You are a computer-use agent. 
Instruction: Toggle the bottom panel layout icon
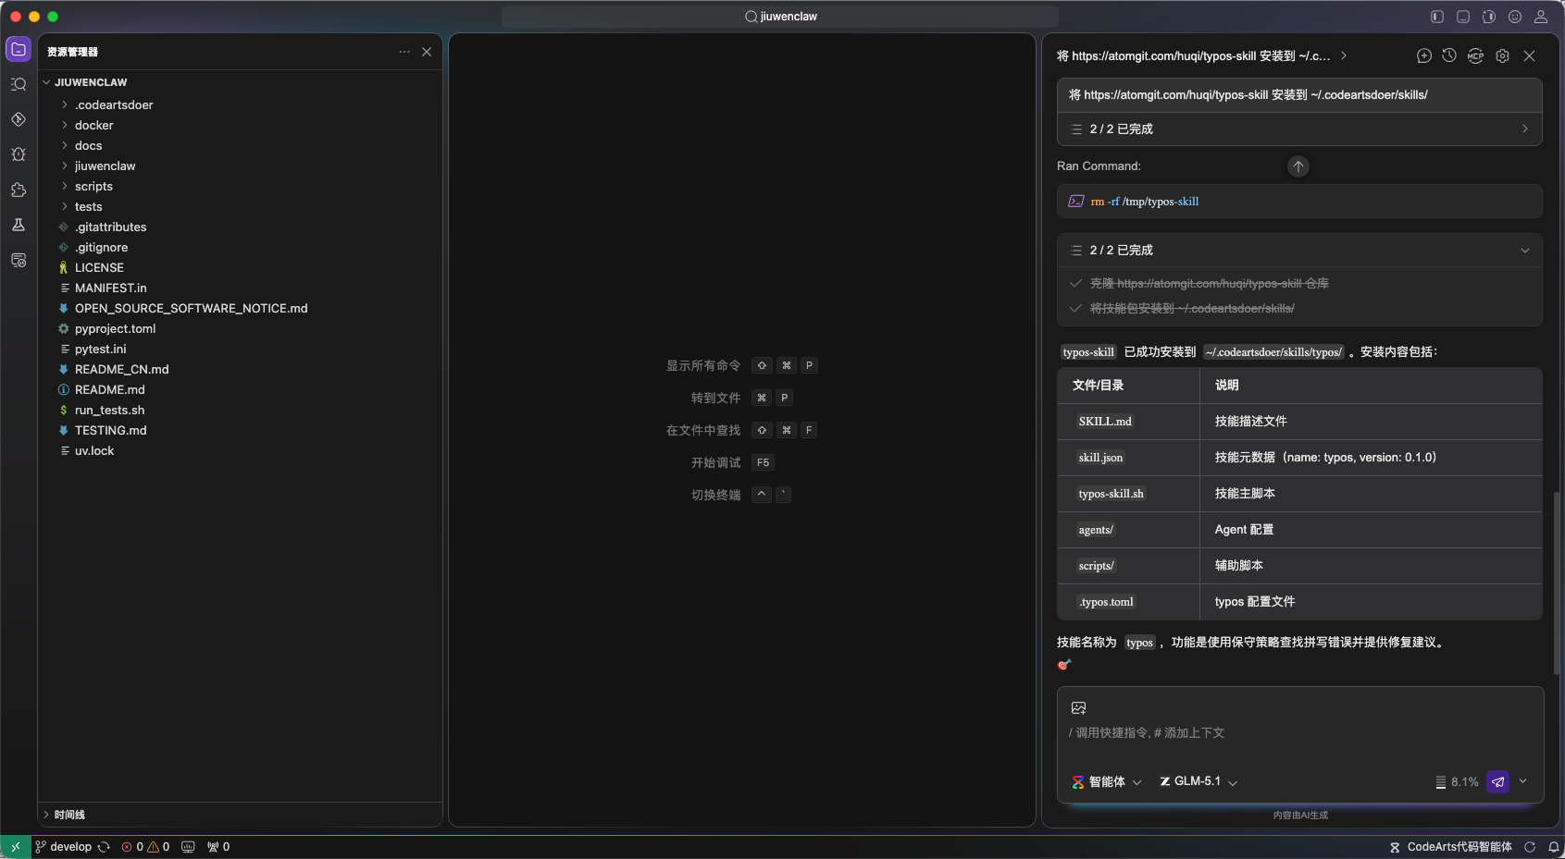1463,17
